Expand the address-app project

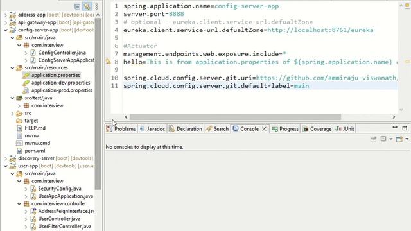click(6, 15)
